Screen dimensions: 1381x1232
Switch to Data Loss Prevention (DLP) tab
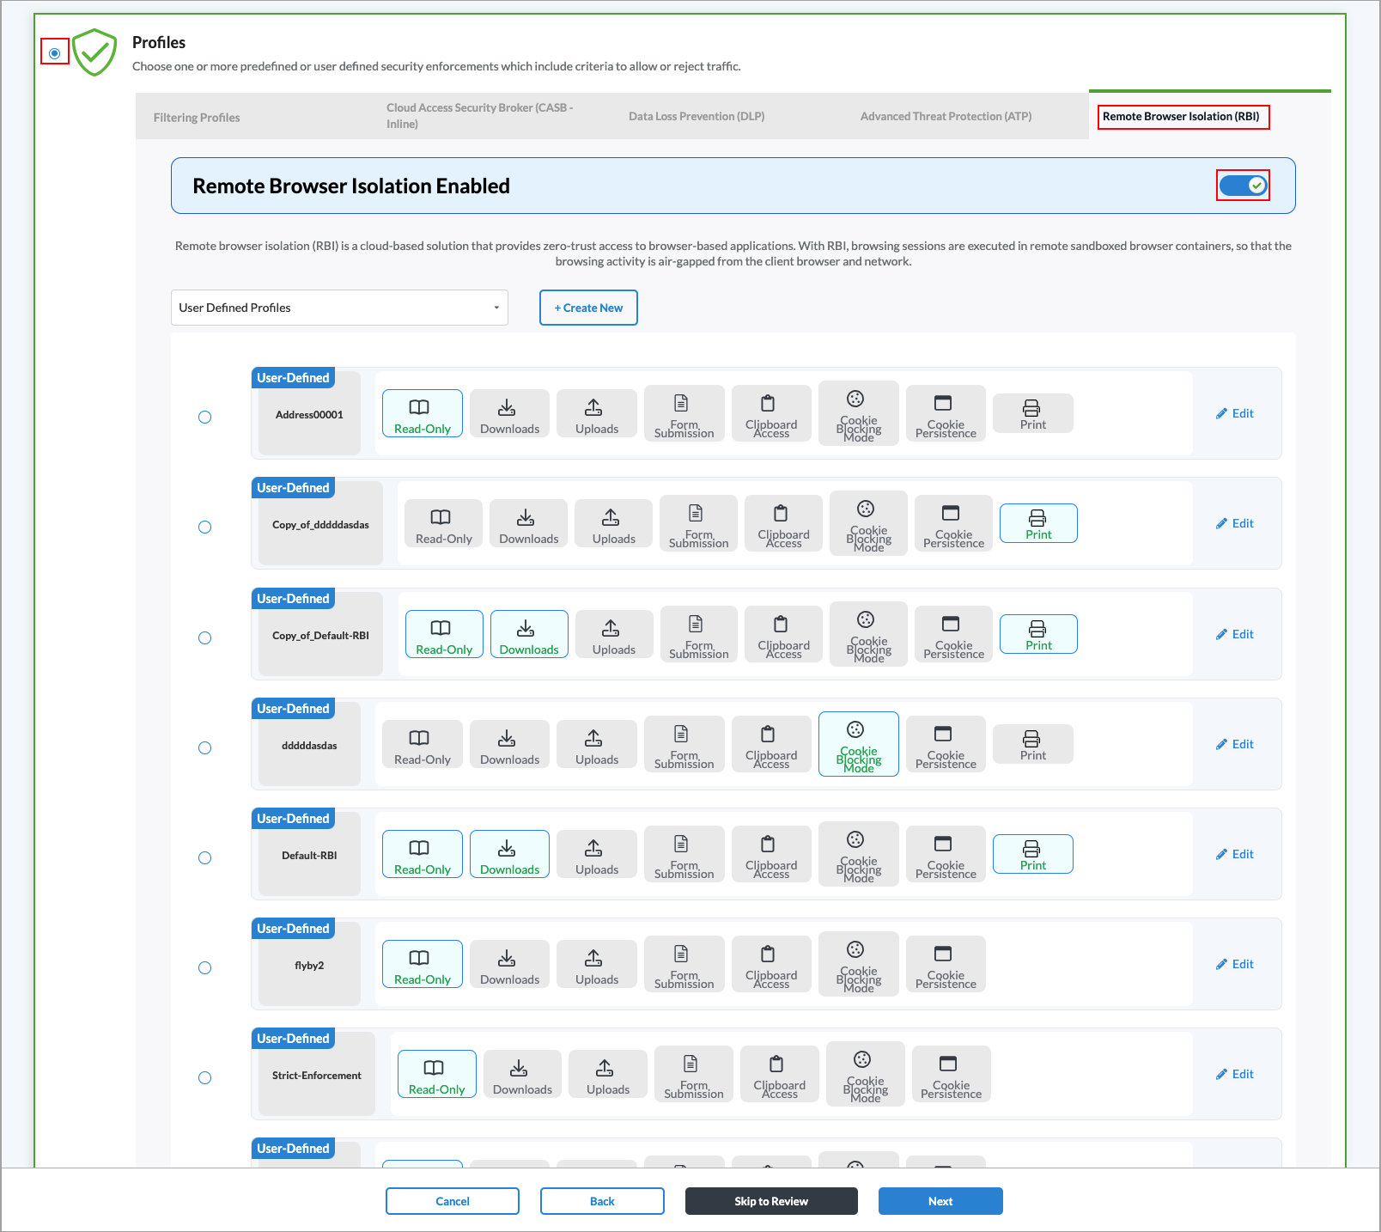(696, 116)
